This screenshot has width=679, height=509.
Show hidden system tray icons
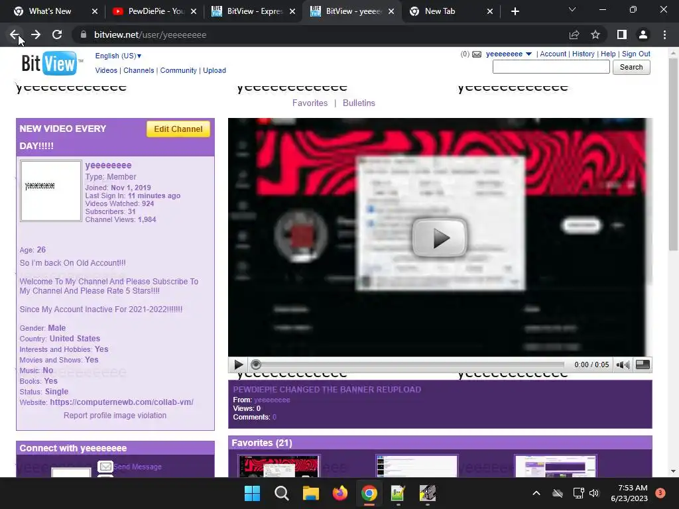[x=536, y=493]
